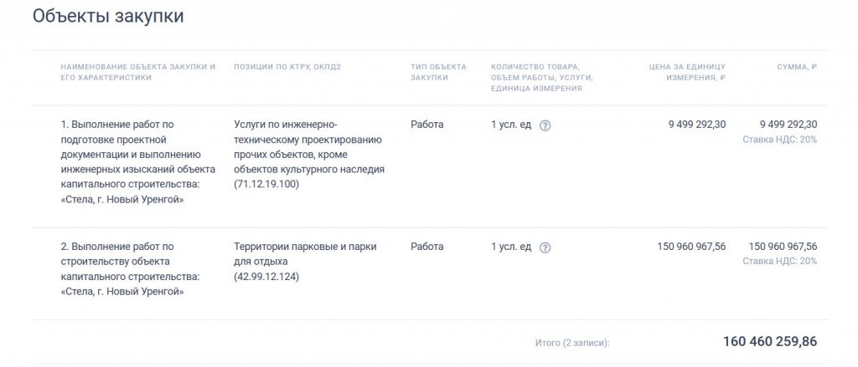Click the 'Цена за единицу измерения' header

click(688, 71)
